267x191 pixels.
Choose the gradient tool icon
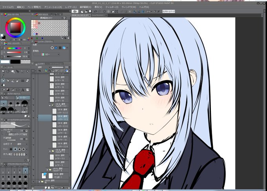(x=8, y=90)
